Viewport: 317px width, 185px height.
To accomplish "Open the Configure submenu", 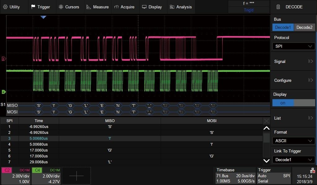I will [293, 80].
